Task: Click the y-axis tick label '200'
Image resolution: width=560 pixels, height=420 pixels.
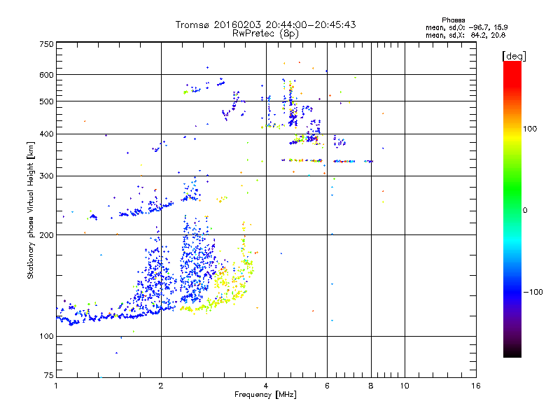Action: pyautogui.click(x=47, y=235)
